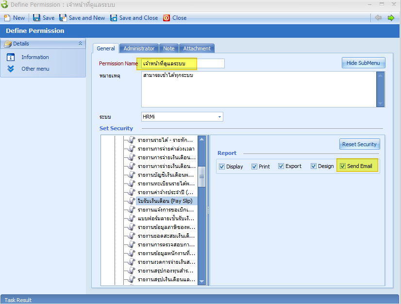This screenshot has height=304, width=401.
Task: Click the Save and New icon
Action: 63,18
